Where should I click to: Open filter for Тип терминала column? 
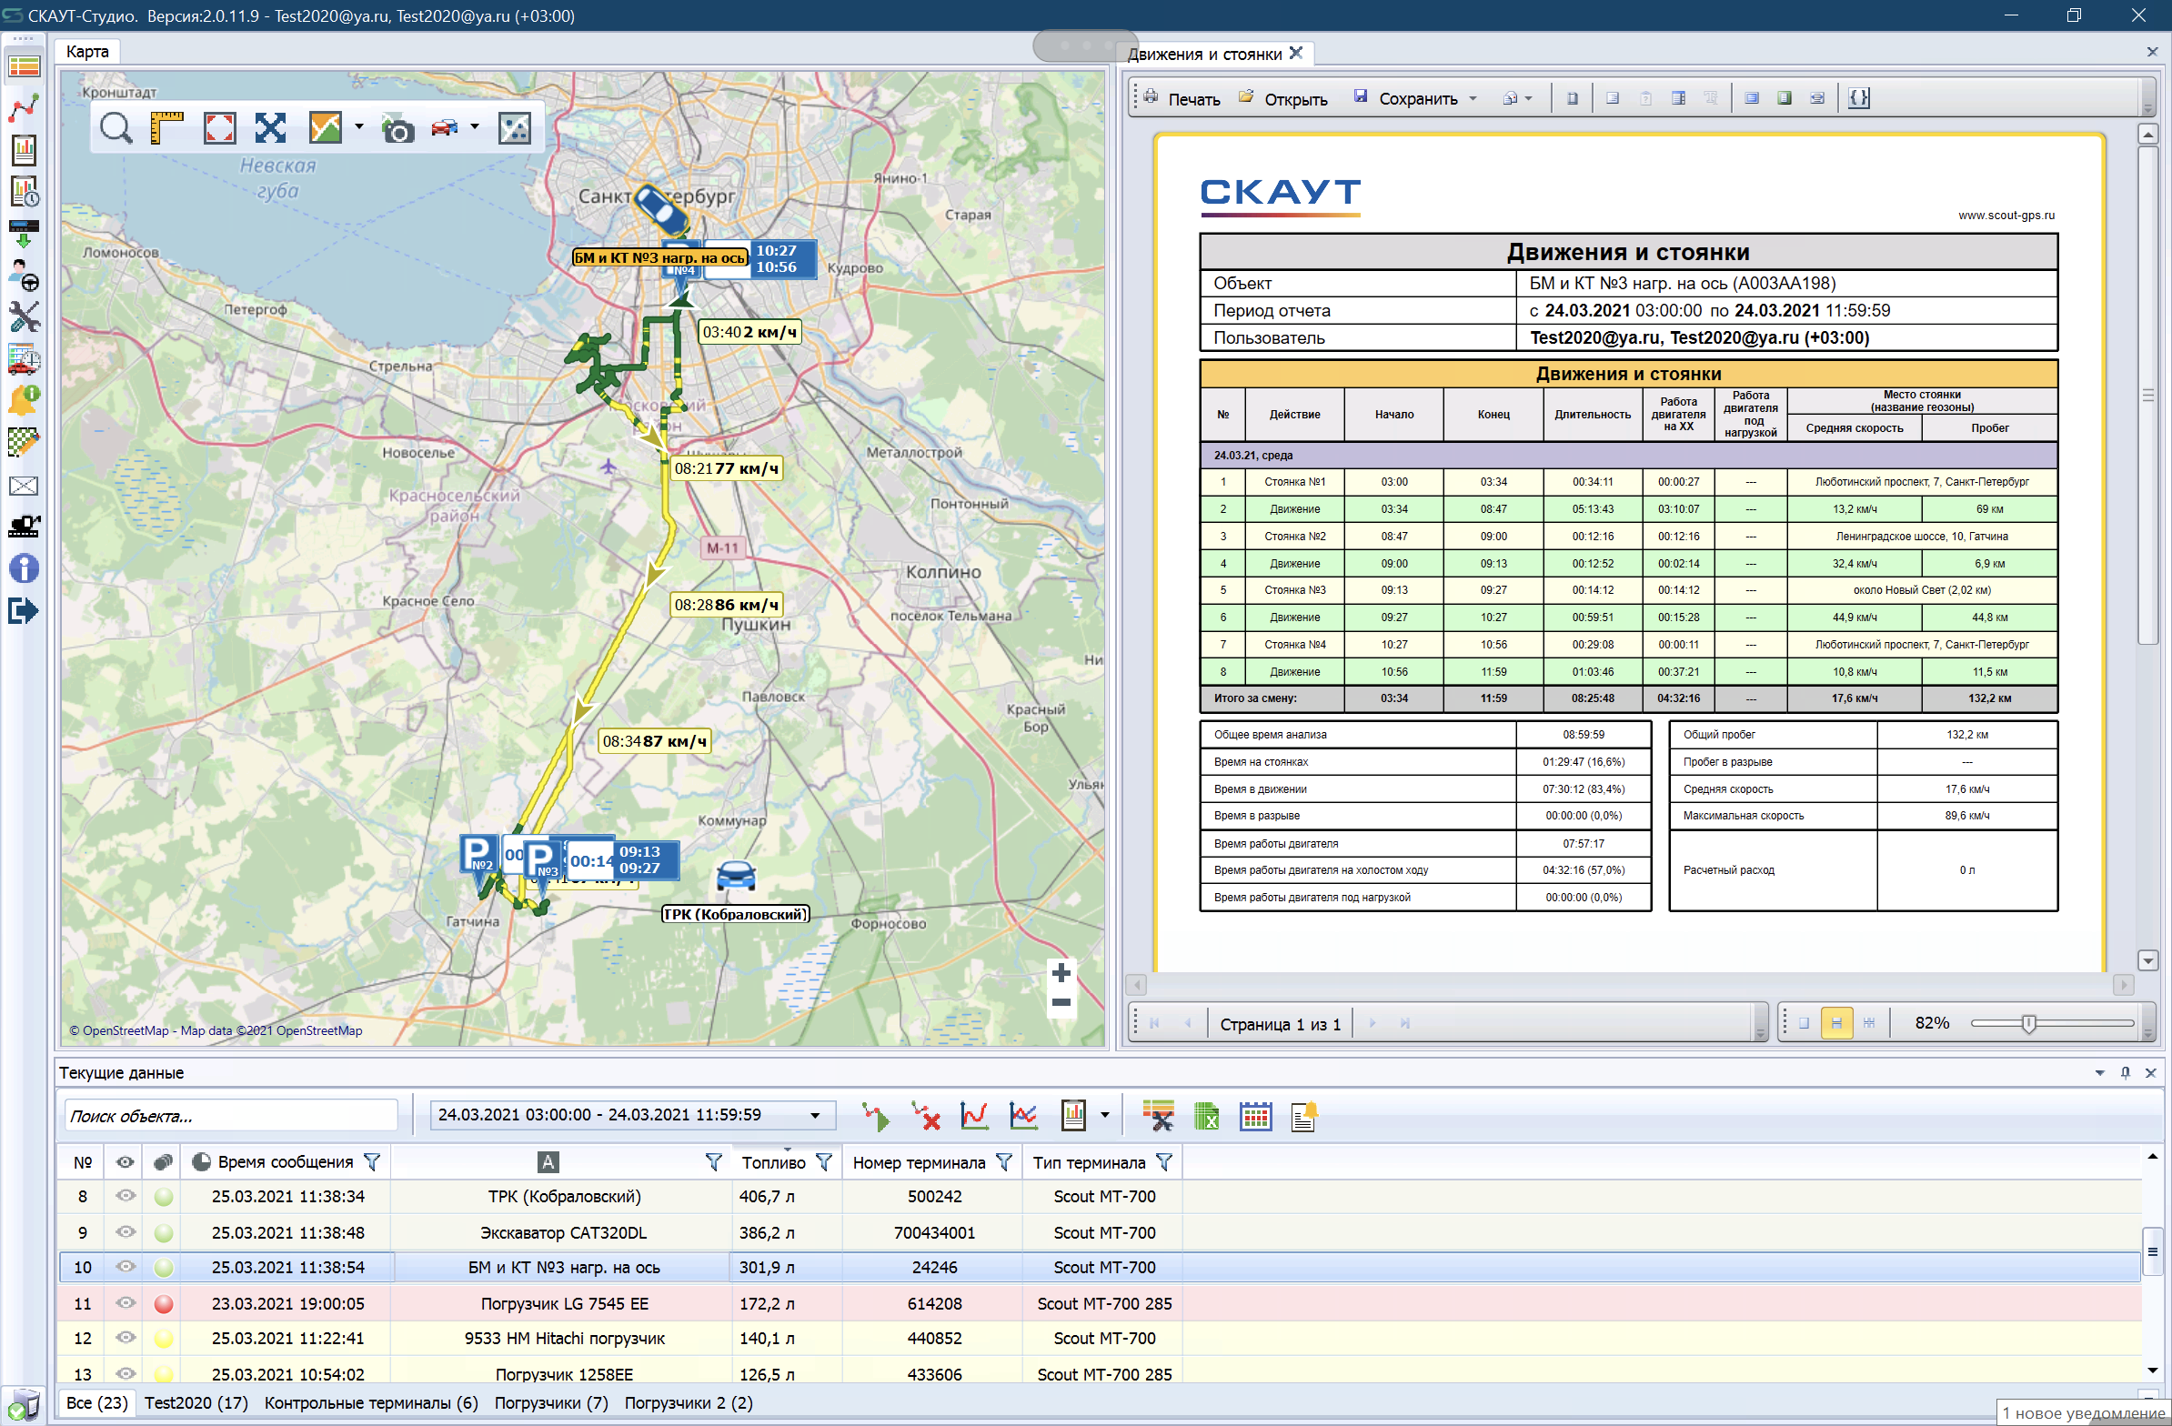click(x=1164, y=1162)
